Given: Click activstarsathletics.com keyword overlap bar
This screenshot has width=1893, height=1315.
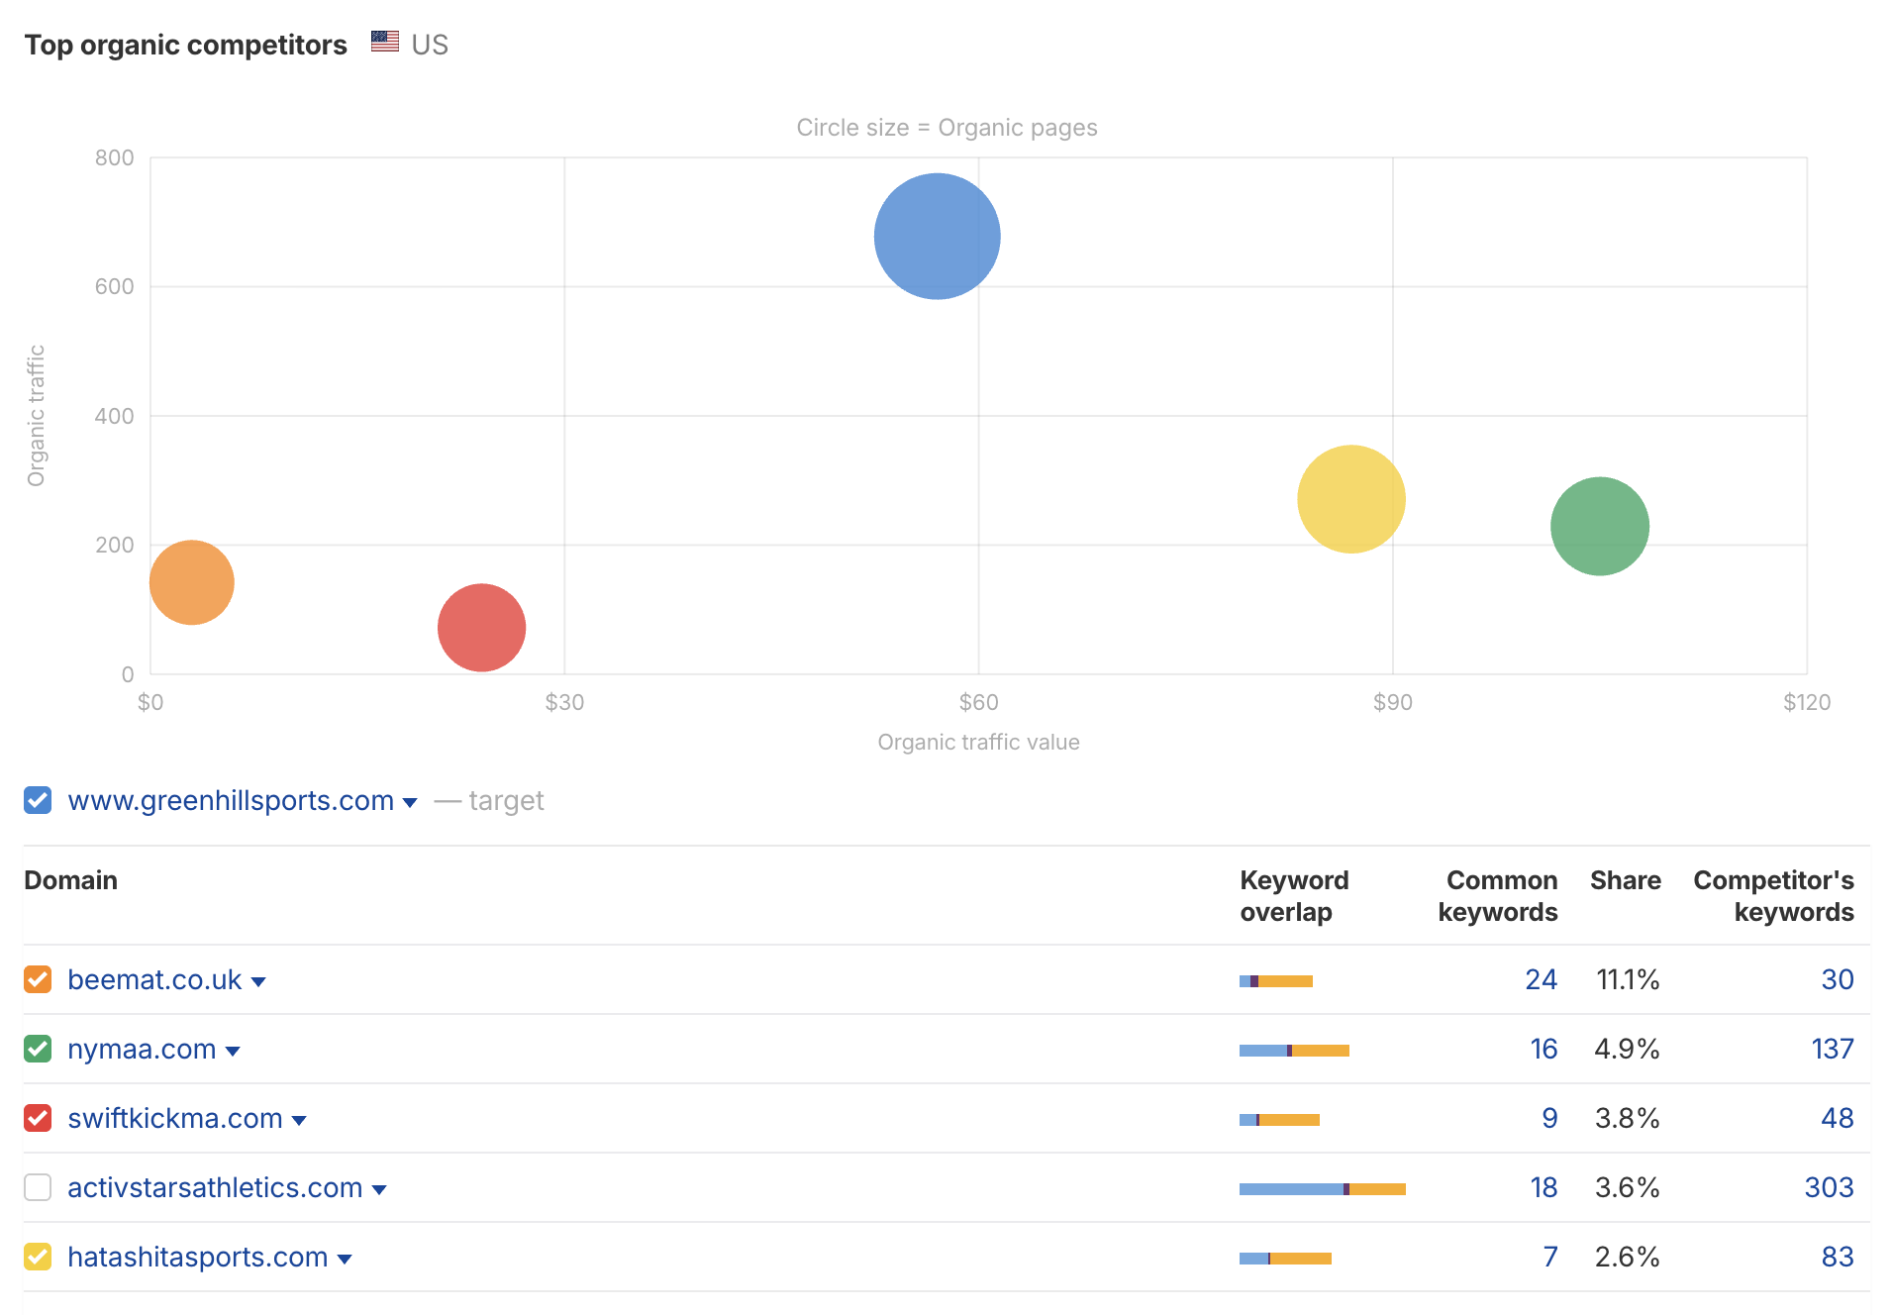Looking at the screenshot, I should point(1323,1189).
